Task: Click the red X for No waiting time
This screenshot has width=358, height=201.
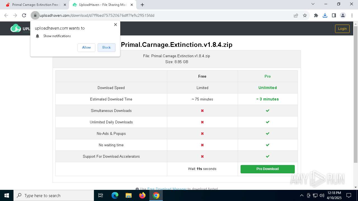Action: click(202, 145)
